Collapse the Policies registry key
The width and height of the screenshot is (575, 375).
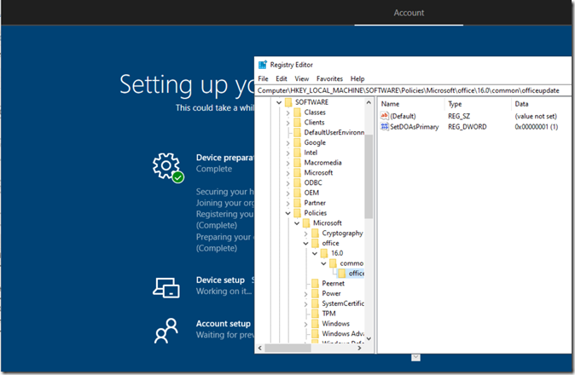click(x=287, y=213)
